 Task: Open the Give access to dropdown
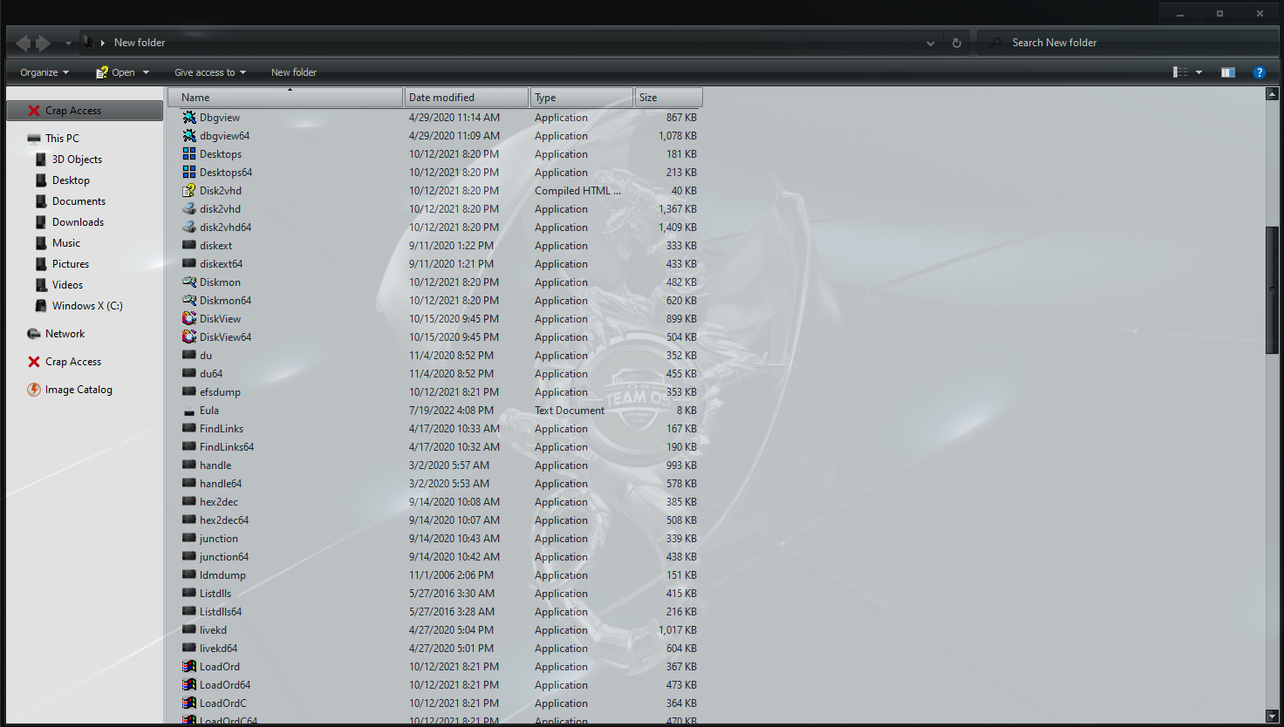click(x=210, y=72)
